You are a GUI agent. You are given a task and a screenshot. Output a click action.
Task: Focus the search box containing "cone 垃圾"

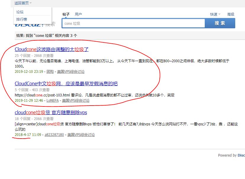coord(133,23)
